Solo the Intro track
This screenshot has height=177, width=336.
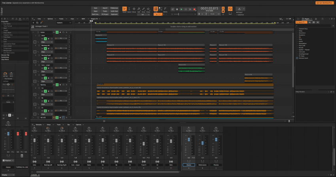[x=45, y=38]
